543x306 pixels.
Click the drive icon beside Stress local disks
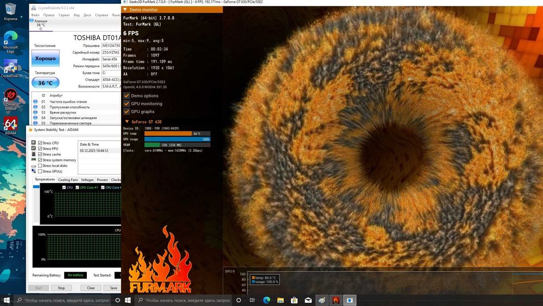34,166
